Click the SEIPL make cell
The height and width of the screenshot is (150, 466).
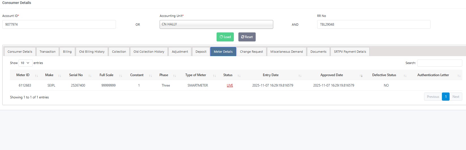click(x=51, y=85)
